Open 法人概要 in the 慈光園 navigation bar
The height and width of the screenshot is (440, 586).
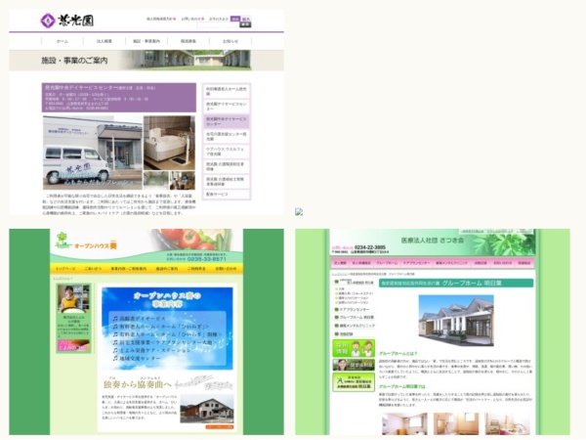tap(105, 41)
